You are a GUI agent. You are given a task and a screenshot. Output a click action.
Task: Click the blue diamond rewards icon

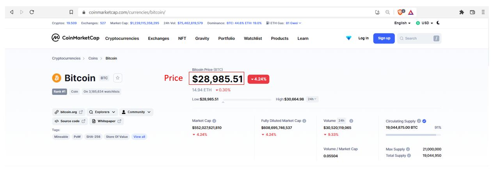[349, 38]
